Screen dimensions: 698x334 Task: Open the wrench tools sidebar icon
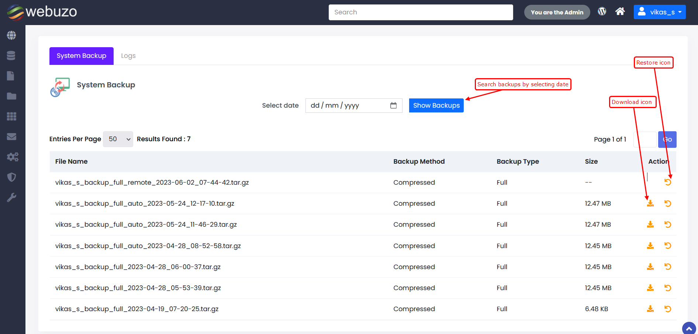tap(11, 198)
